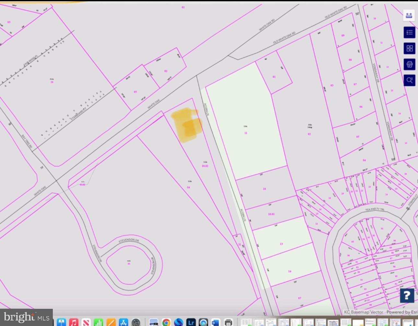Viewport: 418px width, 326px height.
Task: Select the yellow highlighted parcel area
Action: pos(187,125)
